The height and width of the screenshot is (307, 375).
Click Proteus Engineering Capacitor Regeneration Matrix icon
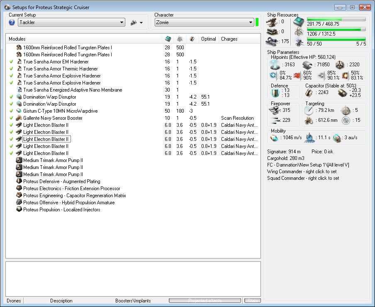19,196
